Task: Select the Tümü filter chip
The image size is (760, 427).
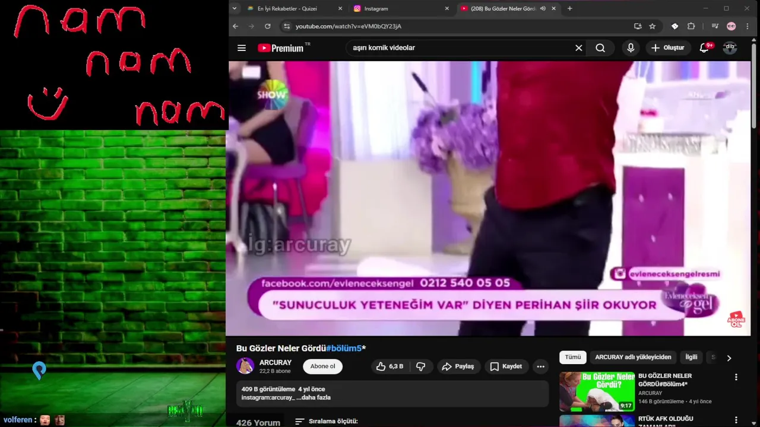Action: [x=573, y=357]
